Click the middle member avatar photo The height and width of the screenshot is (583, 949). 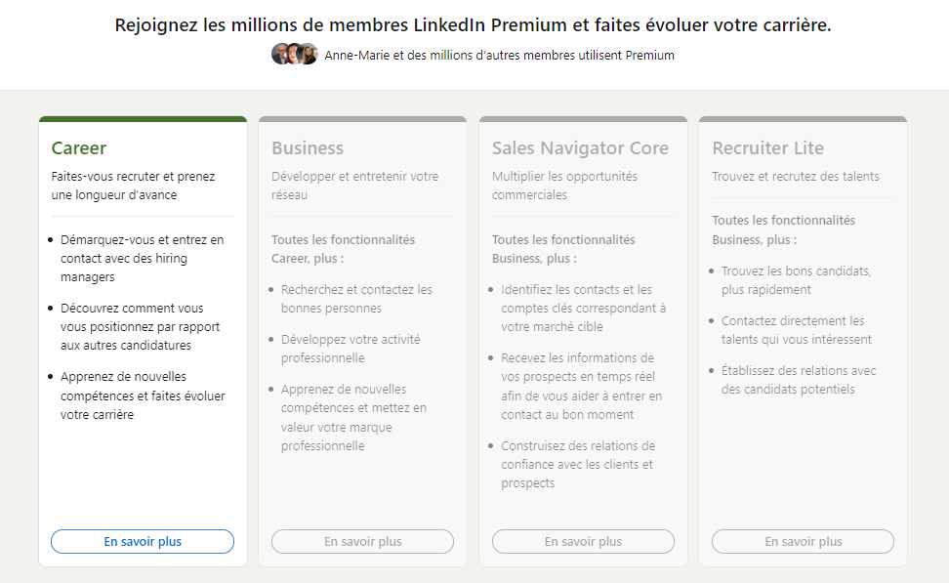click(x=294, y=54)
